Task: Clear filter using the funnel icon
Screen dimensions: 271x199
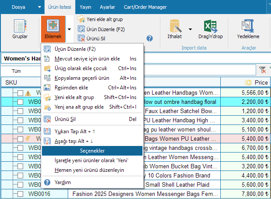Action: pyautogui.click(x=262, y=70)
